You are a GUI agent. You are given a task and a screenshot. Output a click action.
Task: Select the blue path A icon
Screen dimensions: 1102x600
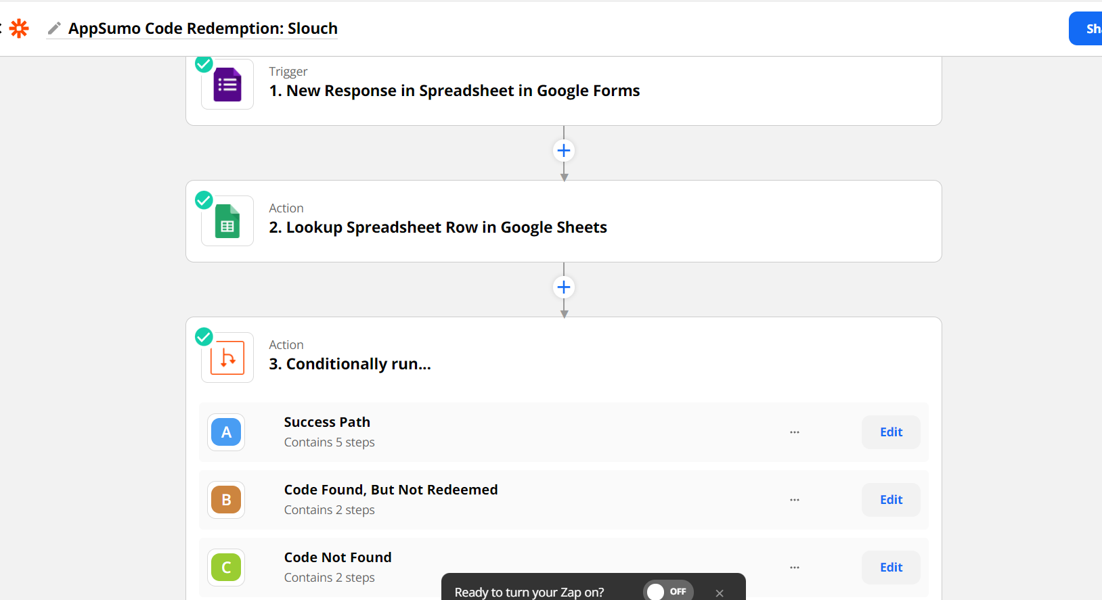tap(226, 432)
